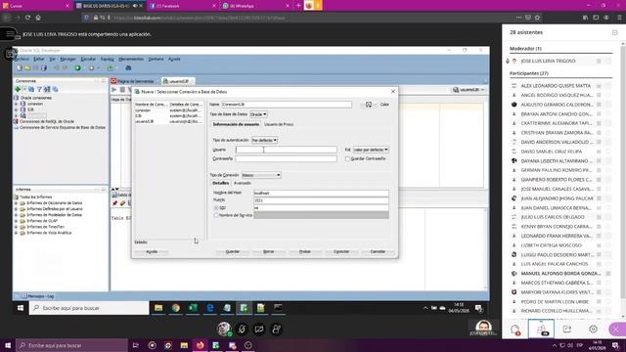This screenshot has width=626, height=352.
Task: Click the browser home icon
Action: coord(38,18)
